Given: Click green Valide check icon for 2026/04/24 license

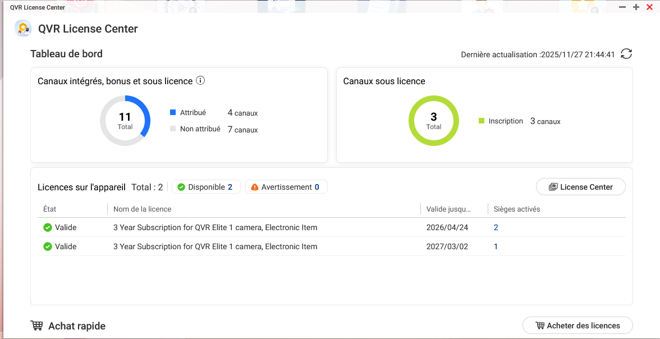Looking at the screenshot, I should click(x=48, y=227).
